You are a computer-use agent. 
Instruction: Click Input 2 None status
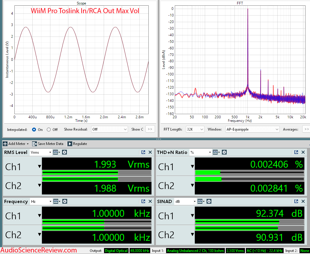(x=305, y=251)
